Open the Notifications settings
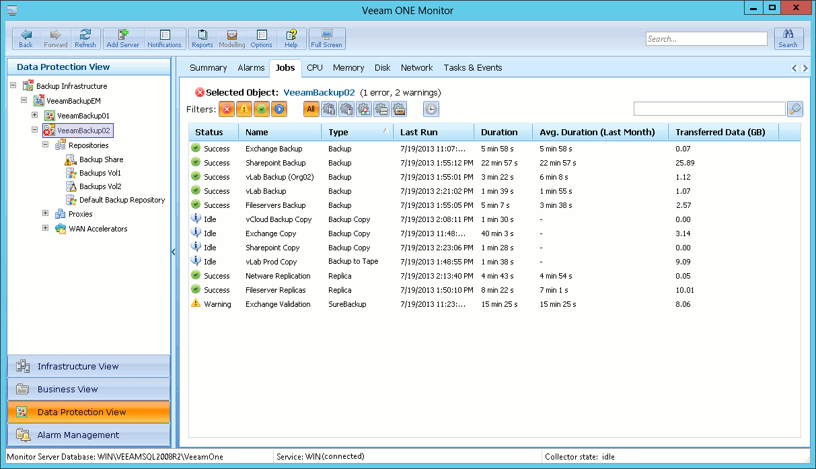This screenshot has width=816, height=469. tap(165, 39)
